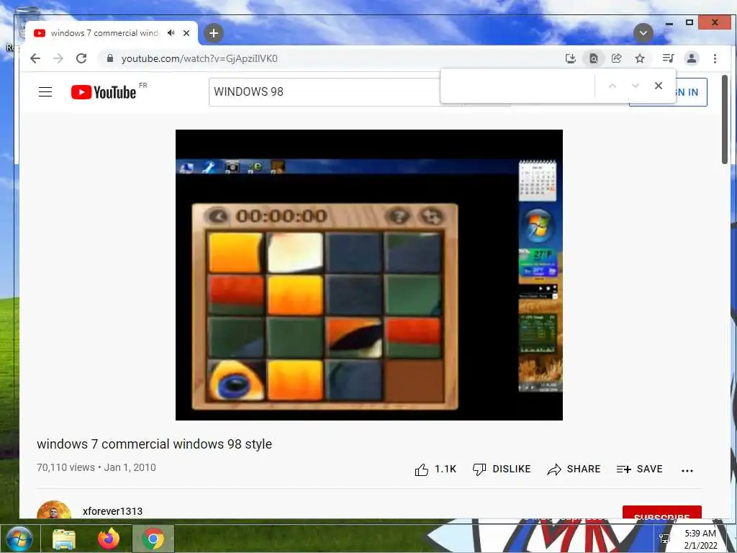Click the red SUBSCRIBE button
737x553 pixels.
click(x=662, y=513)
